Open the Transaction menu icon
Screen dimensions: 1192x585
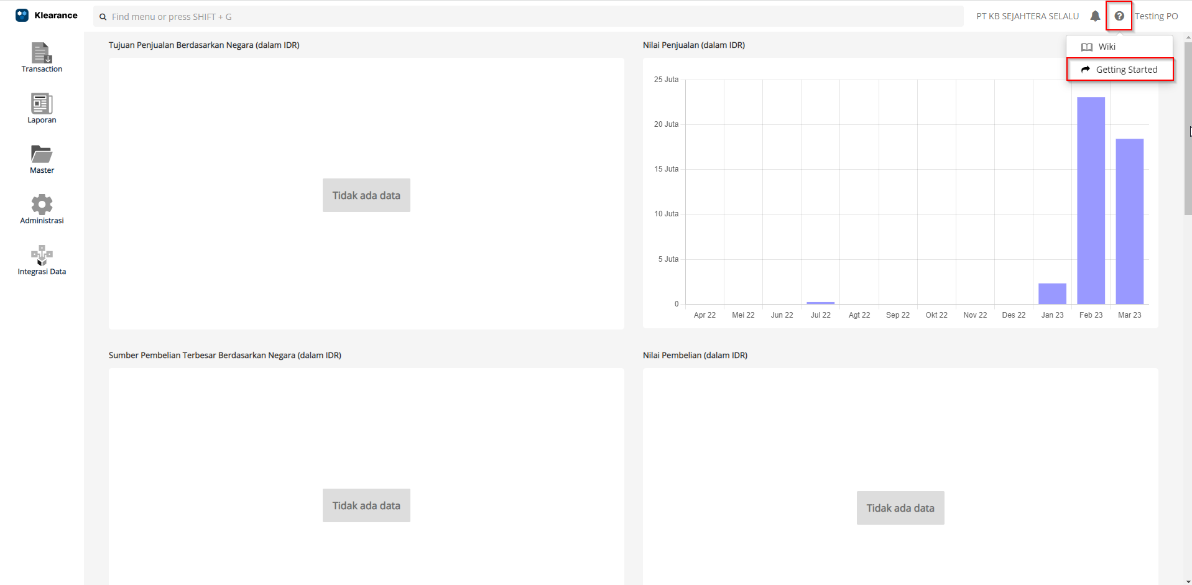point(42,57)
